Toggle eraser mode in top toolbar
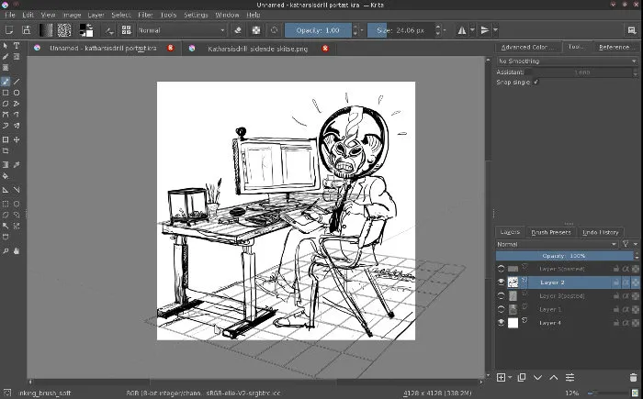The image size is (643, 399). coord(237,29)
